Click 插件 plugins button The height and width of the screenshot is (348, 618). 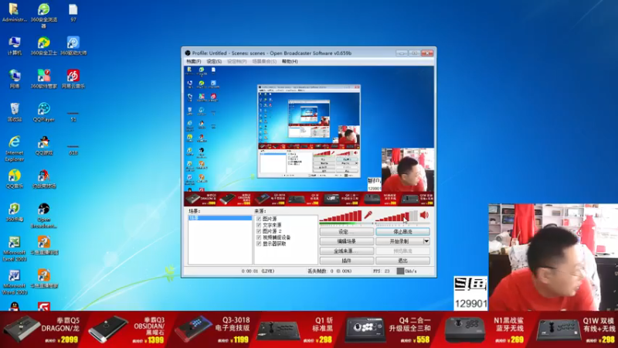click(346, 261)
